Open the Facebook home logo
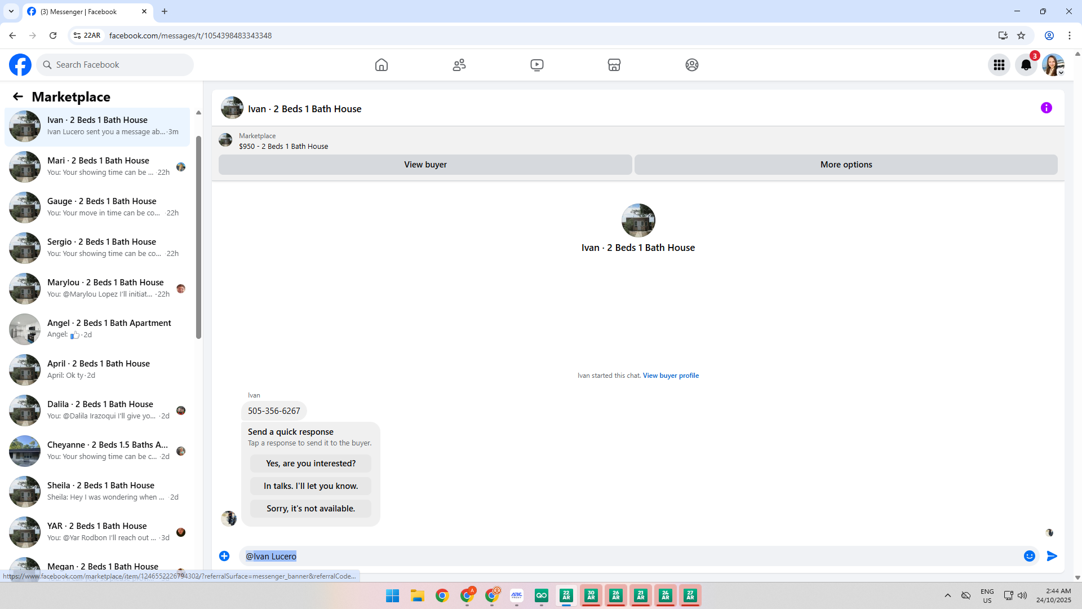This screenshot has width=1082, height=609. [x=20, y=65]
